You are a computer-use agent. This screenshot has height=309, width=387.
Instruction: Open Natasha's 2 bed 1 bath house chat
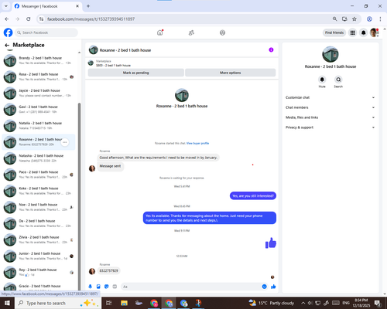pyautogui.click(x=39, y=158)
